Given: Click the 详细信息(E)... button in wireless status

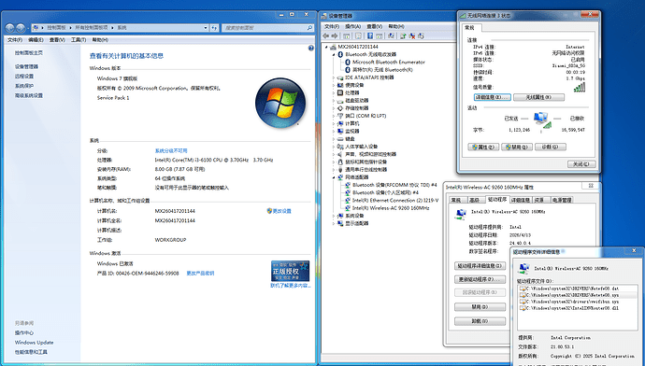Looking at the screenshot, I should point(492,97).
